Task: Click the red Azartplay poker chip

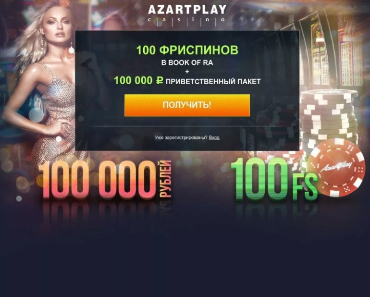Action: (x=337, y=167)
